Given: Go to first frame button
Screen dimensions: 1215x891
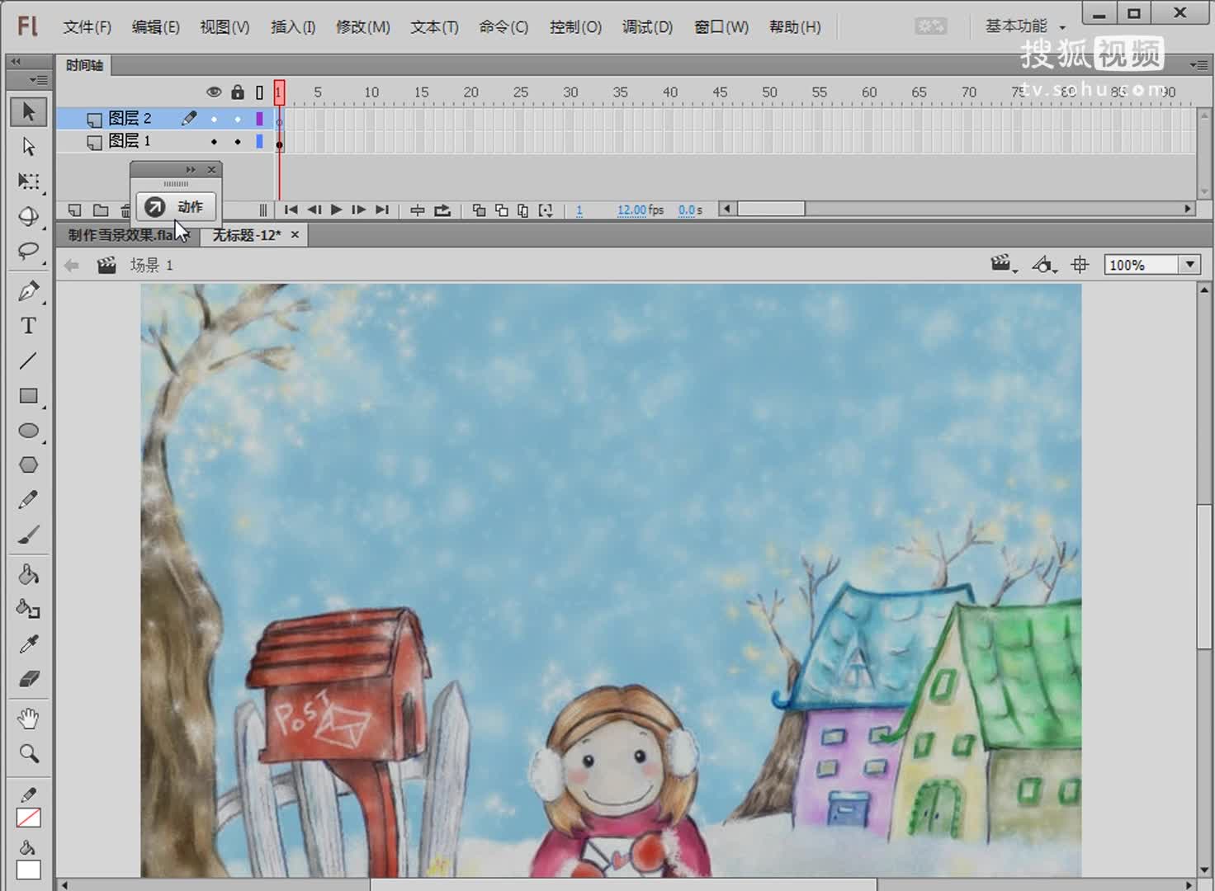Looking at the screenshot, I should tap(291, 210).
